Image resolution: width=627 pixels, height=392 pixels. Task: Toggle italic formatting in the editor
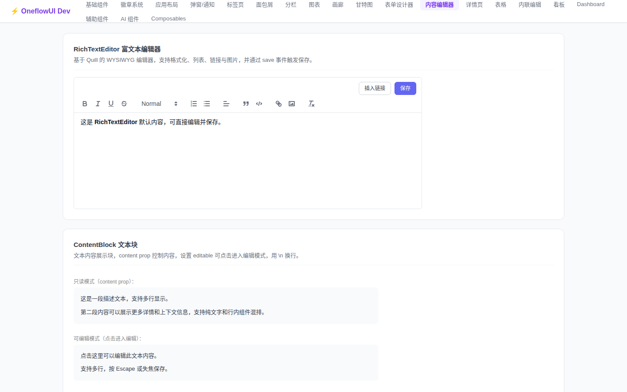[98, 104]
